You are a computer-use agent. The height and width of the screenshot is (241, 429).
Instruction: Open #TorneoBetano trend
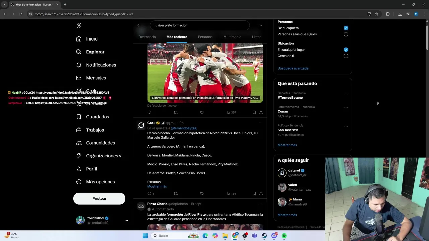click(x=290, y=98)
